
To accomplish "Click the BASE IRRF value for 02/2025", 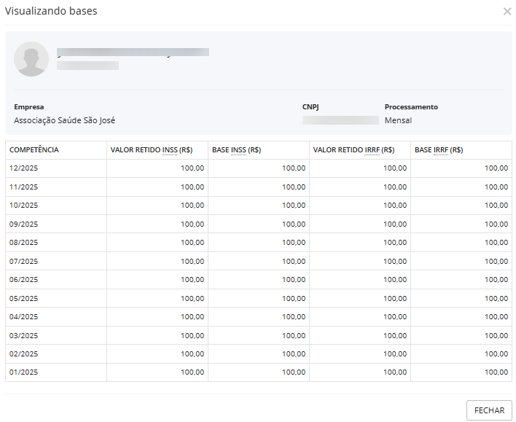I will click(x=496, y=353).
